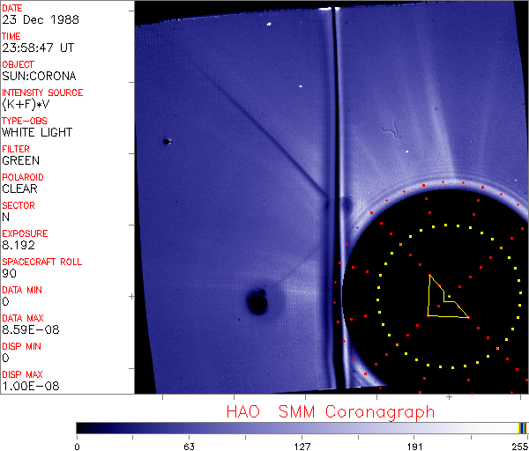Click the small dark spot in upper-left image
Viewport: 529px width, 451px height.
tap(166, 141)
